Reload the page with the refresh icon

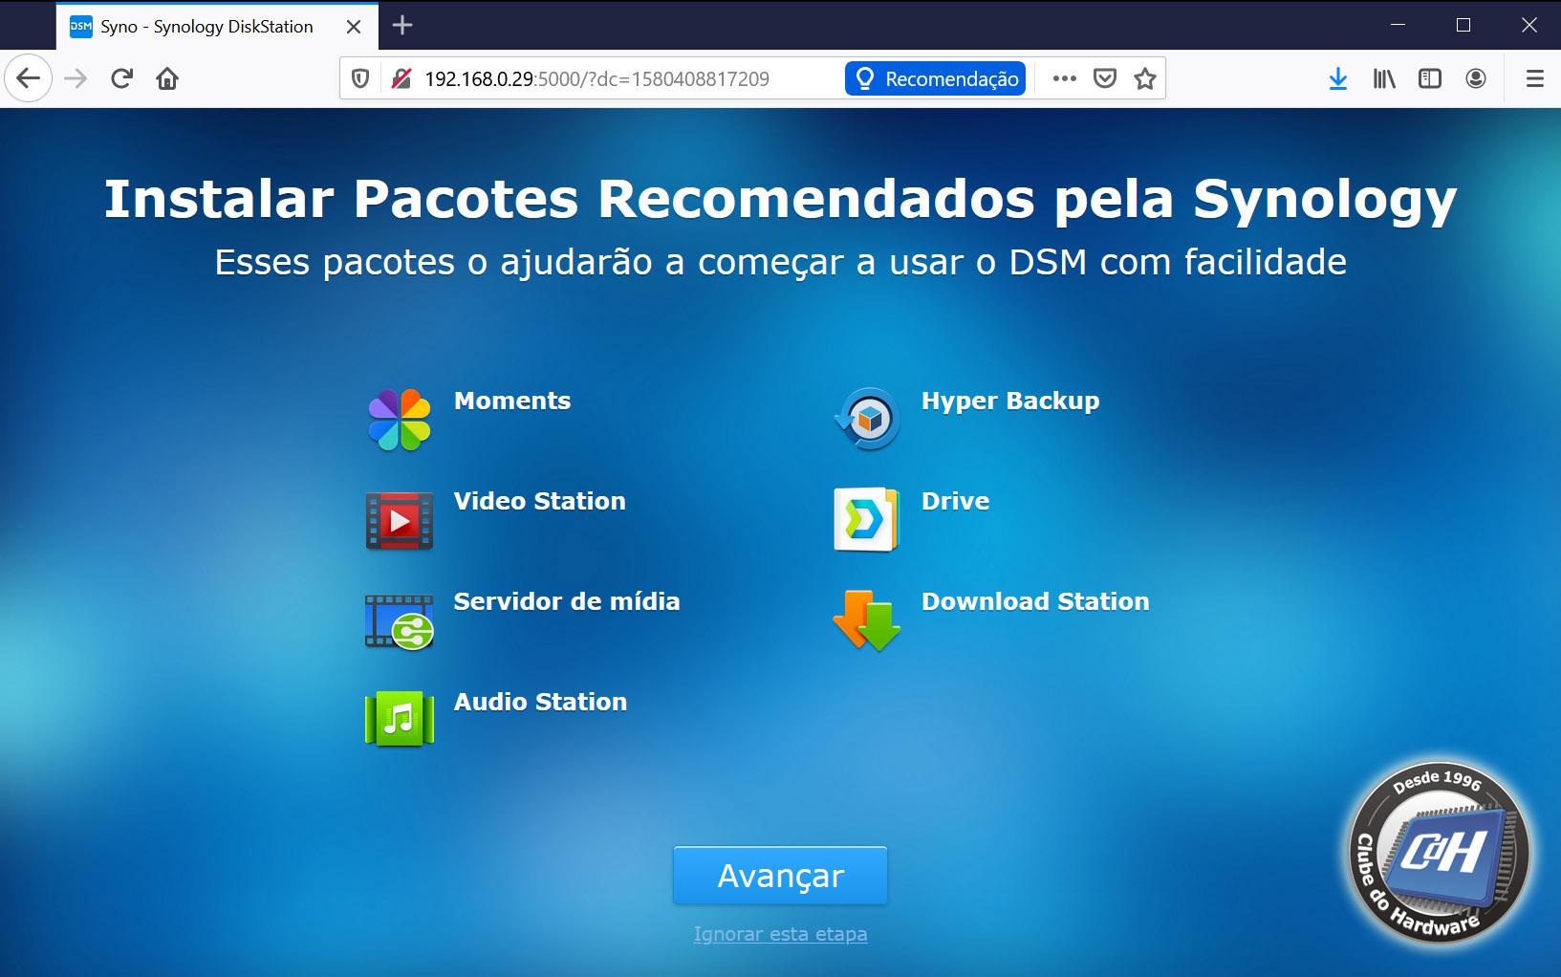tap(121, 78)
